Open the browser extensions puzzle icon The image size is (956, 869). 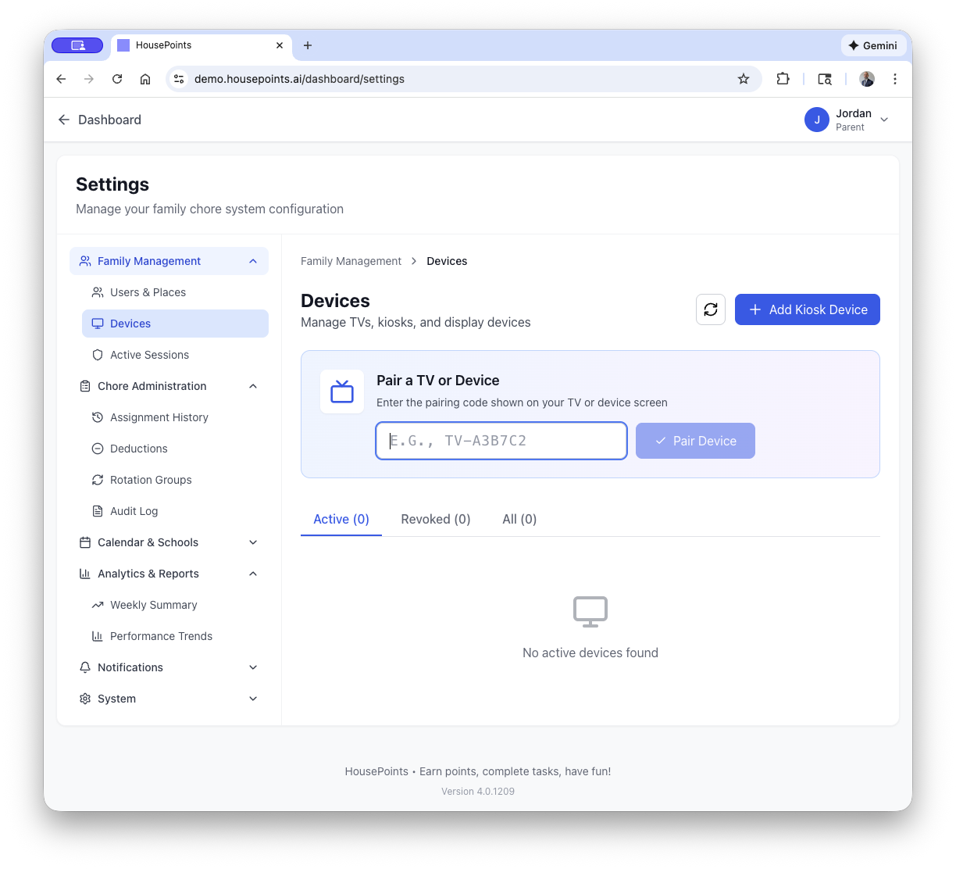pyautogui.click(x=783, y=79)
